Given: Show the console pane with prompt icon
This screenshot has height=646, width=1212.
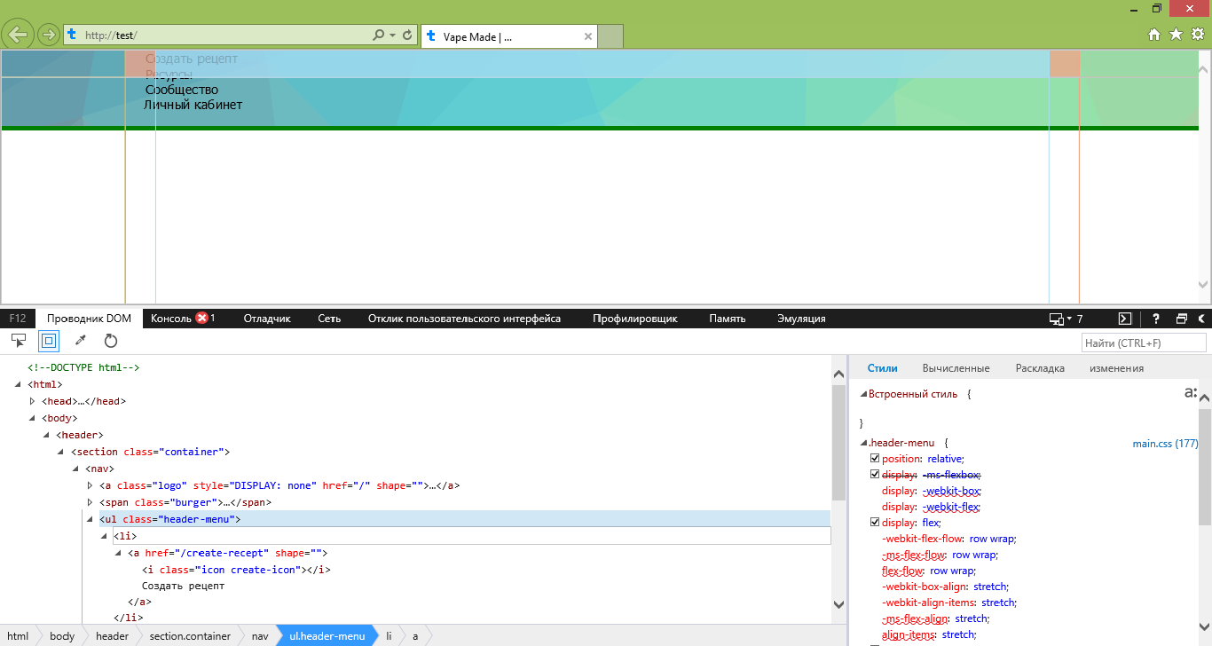Looking at the screenshot, I should click(x=1124, y=319).
